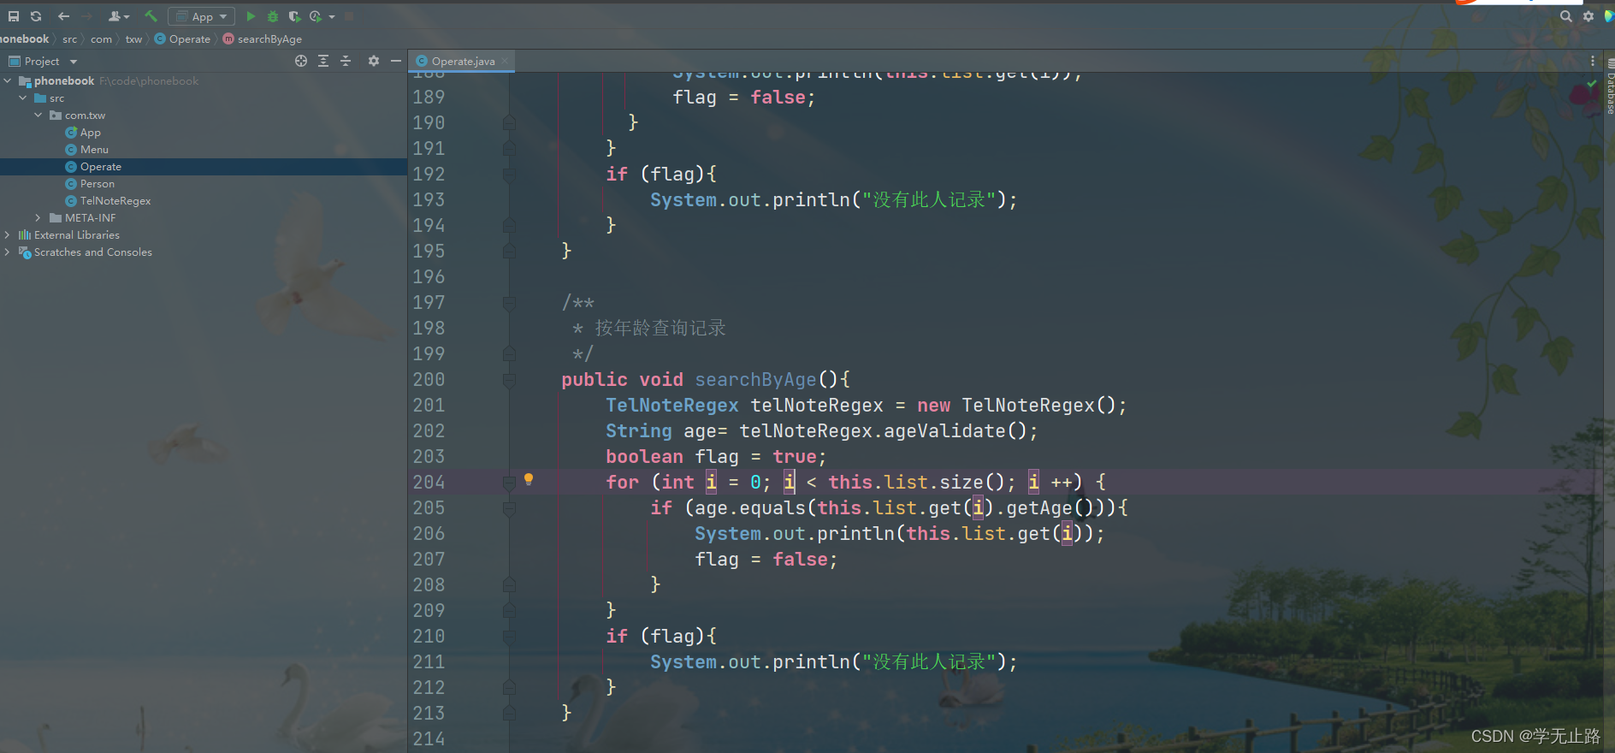This screenshot has width=1615, height=753.
Task: Click the Save All toolbar icon
Action: (14, 16)
